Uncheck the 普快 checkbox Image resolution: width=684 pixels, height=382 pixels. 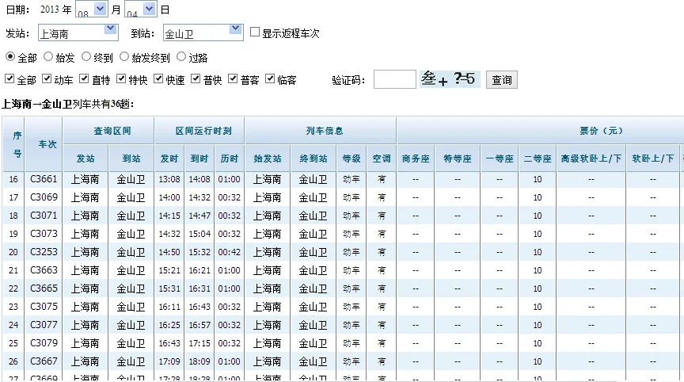pos(196,78)
